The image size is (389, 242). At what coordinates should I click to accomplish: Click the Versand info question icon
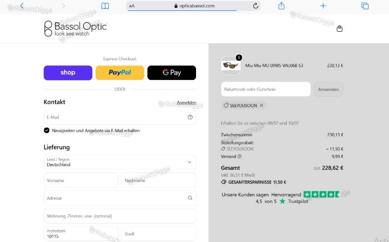click(x=239, y=157)
